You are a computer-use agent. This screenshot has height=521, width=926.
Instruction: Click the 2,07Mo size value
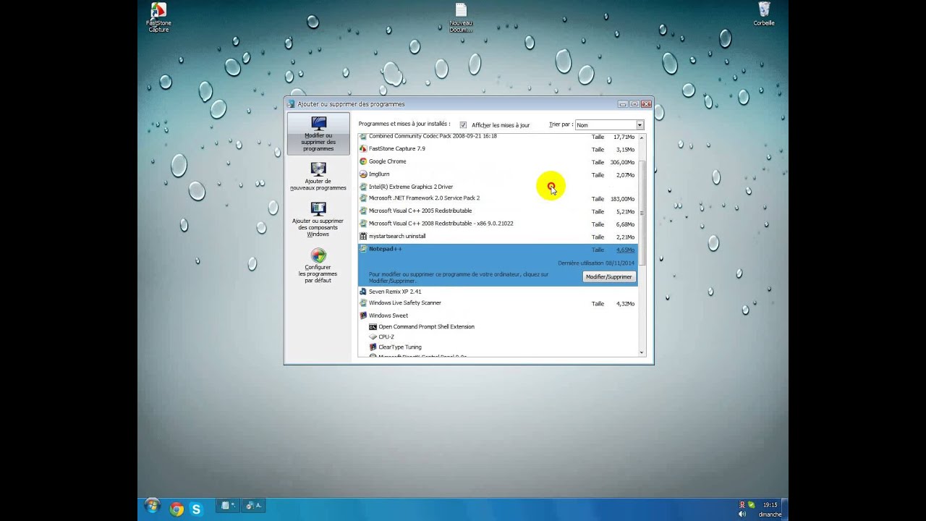(x=625, y=175)
